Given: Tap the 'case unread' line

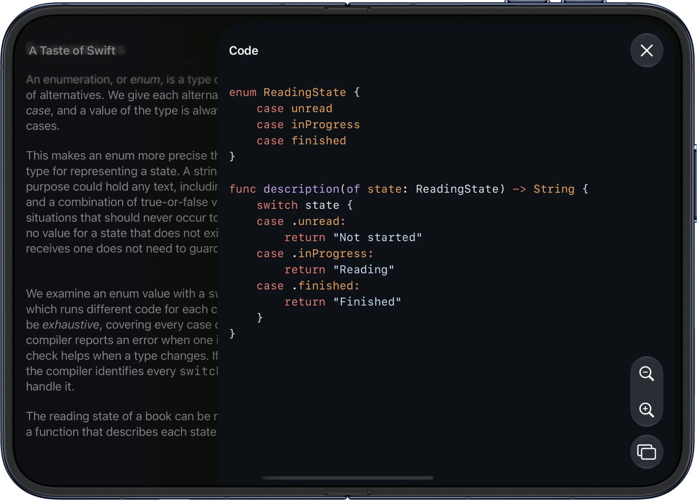Looking at the screenshot, I should tap(294, 108).
